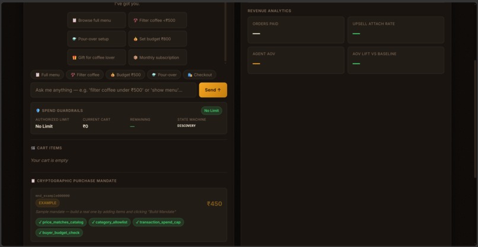Click the AOV Lift vs Baseline card

[396, 60]
